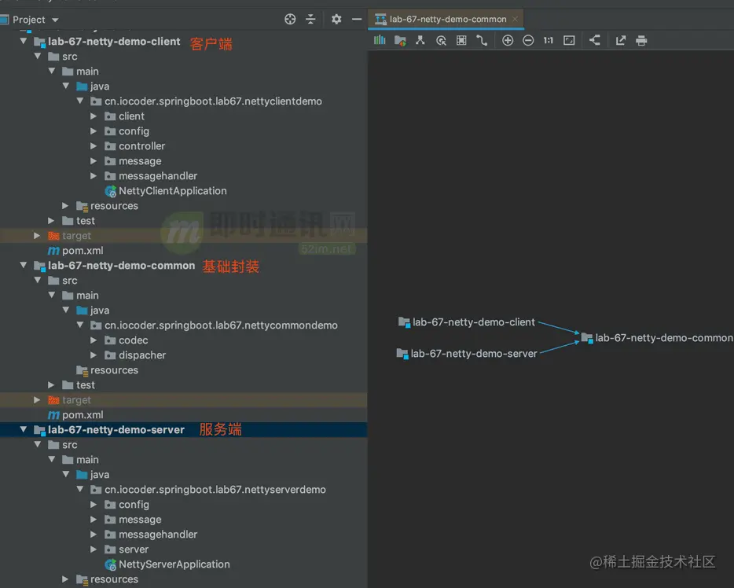Select the messagehandler folder in client module
The image size is (734, 588).
click(158, 176)
